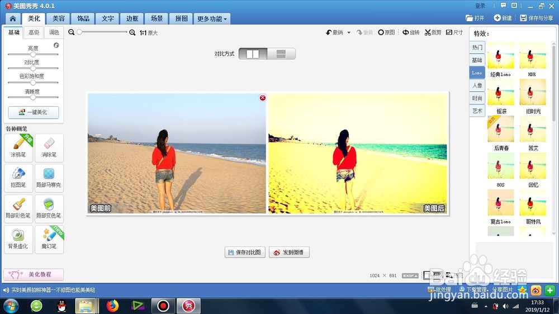
Task: Expand the undo history dropdown arrow
Action: click(349, 32)
